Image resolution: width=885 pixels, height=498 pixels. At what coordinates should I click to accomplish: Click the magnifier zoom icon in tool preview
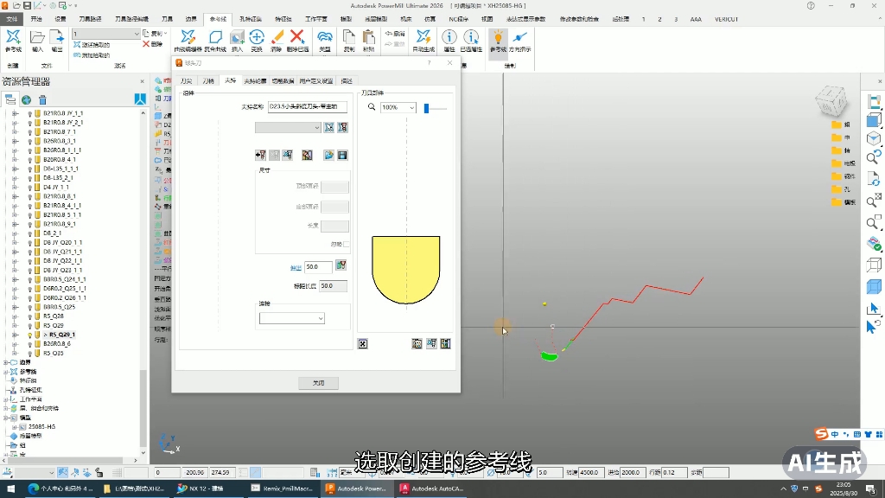pyautogui.click(x=372, y=106)
